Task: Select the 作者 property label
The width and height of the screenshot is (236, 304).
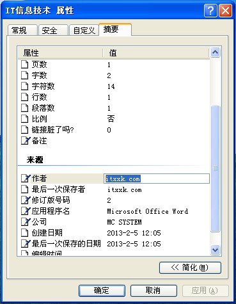Action: (39, 179)
